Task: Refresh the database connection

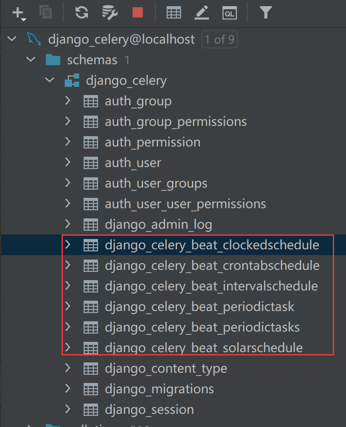Action: tap(81, 13)
